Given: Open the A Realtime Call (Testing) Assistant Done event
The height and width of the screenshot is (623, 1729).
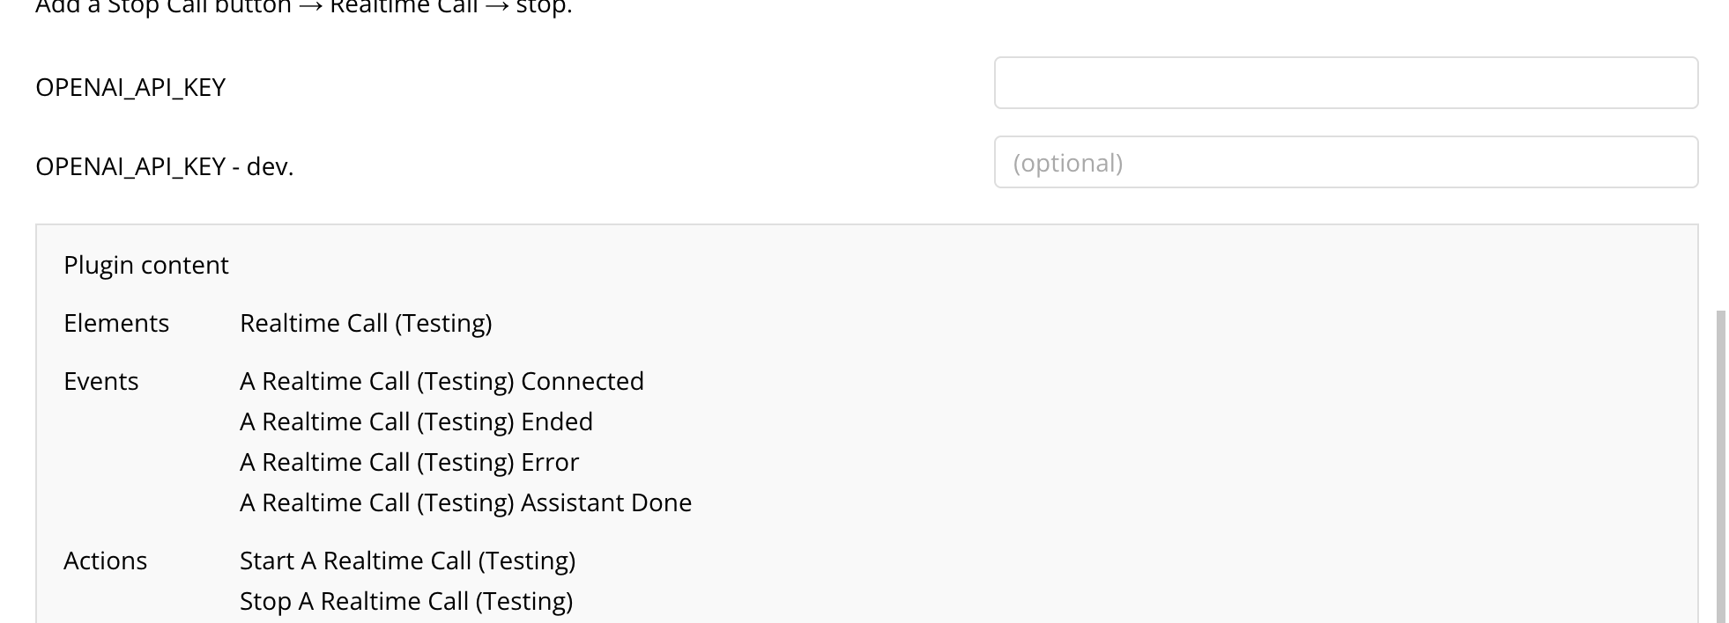Looking at the screenshot, I should coord(465,502).
